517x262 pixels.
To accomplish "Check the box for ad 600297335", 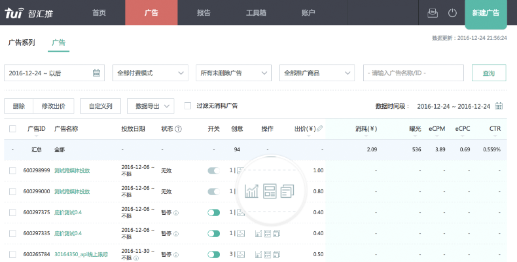I will [12, 234].
